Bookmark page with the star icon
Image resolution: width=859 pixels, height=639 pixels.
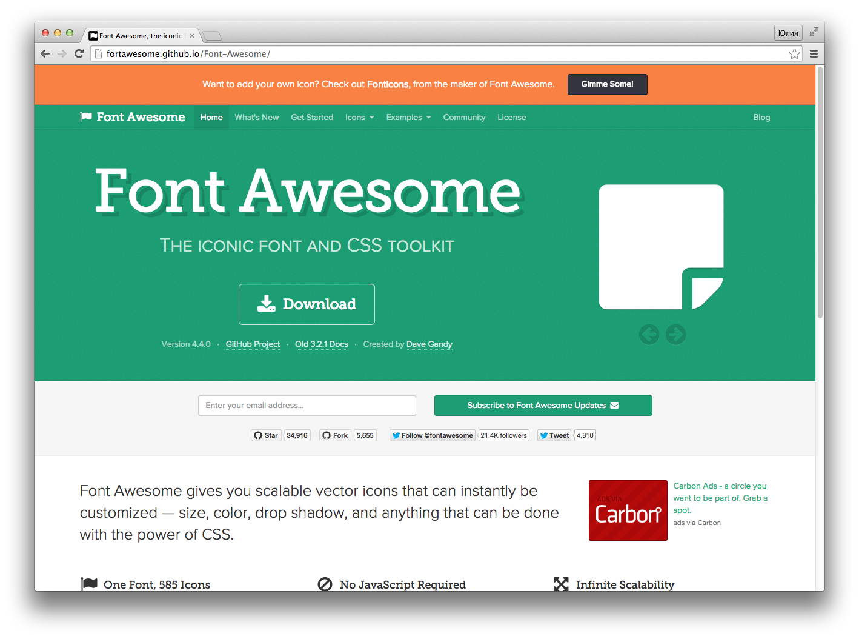pos(794,54)
